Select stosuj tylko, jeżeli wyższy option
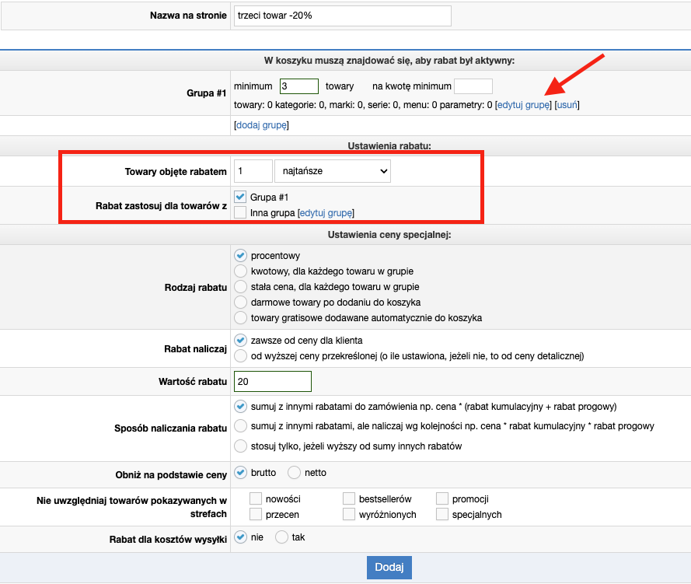This screenshot has height=584, width=691. click(240, 446)
